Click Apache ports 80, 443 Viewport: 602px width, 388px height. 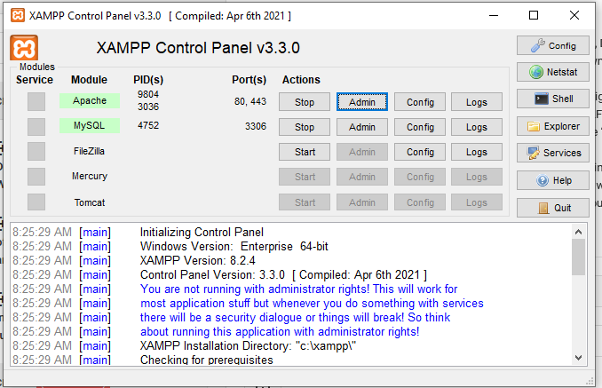250,101
